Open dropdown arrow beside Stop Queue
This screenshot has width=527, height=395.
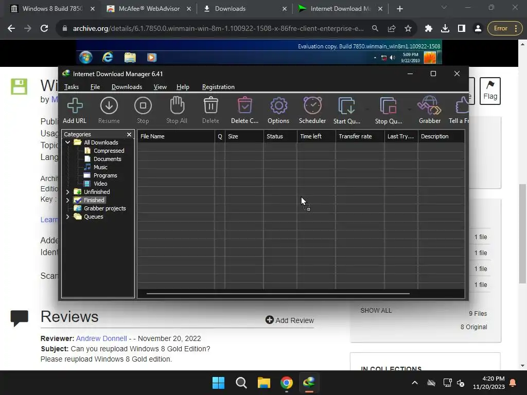click(x=409, y=109)
